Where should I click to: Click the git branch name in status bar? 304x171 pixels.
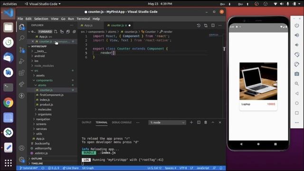29,168
